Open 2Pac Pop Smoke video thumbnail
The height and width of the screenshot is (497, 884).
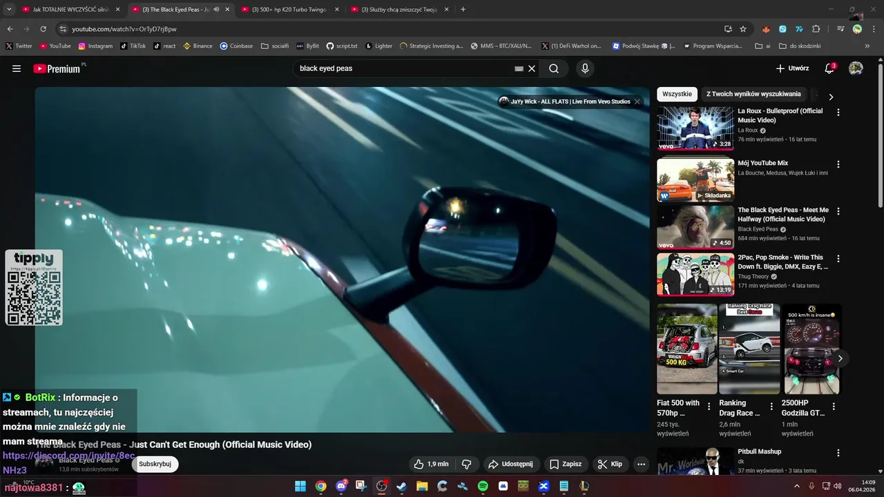tap(695, 274)
